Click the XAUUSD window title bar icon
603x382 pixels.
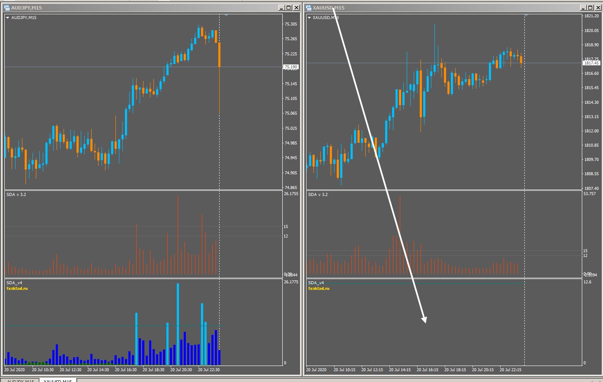[x=309, y=8]
